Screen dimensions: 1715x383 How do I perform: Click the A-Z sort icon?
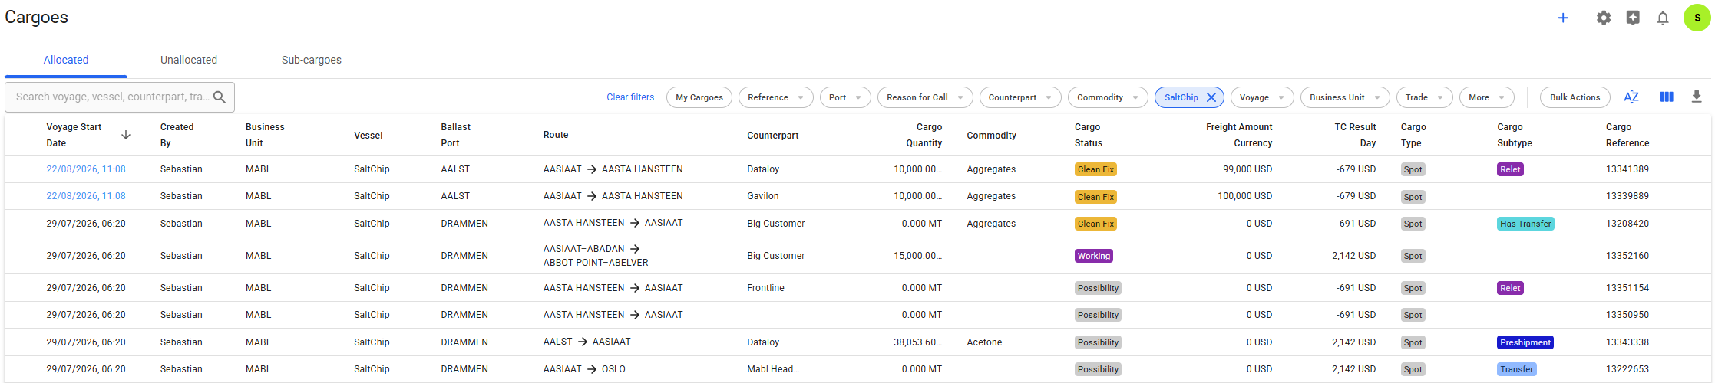point(1631,97)
